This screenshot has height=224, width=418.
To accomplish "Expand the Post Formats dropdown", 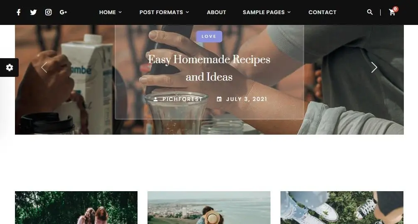I will point(164,12).
